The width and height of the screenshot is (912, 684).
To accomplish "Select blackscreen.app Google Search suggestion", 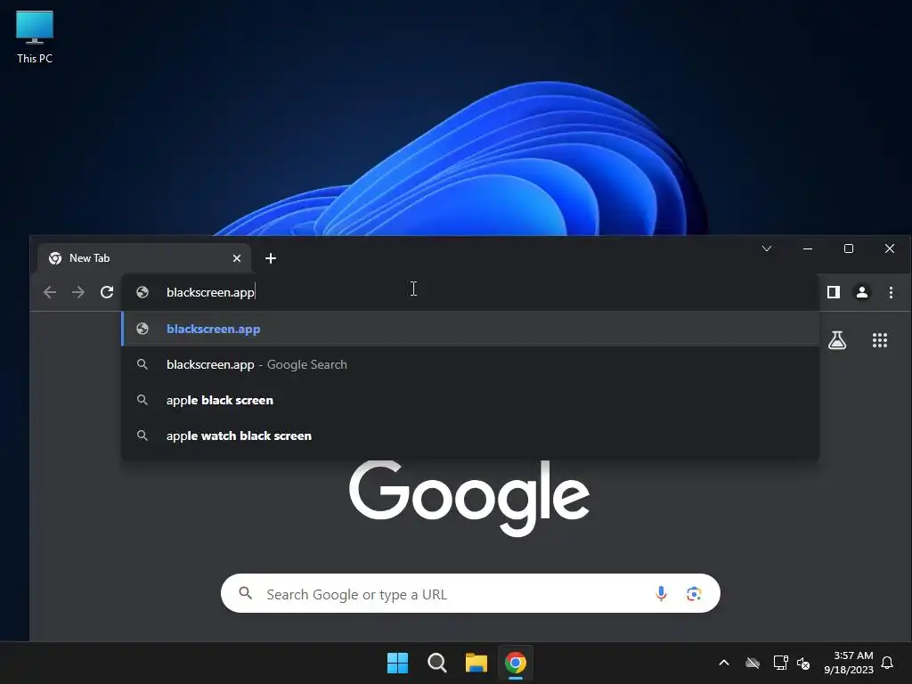I will click(x=470, y=364).
